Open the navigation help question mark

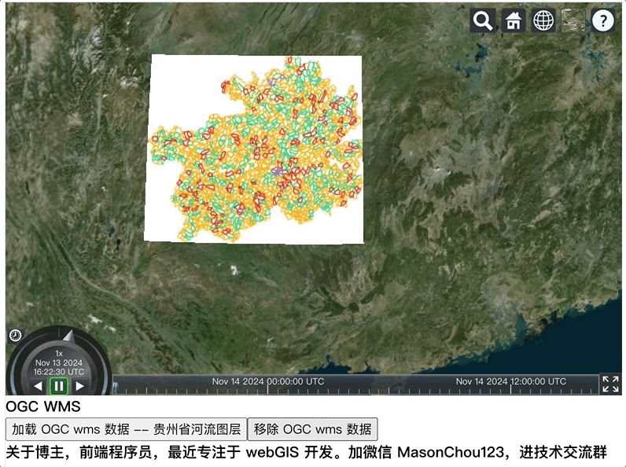click(603, 20)
